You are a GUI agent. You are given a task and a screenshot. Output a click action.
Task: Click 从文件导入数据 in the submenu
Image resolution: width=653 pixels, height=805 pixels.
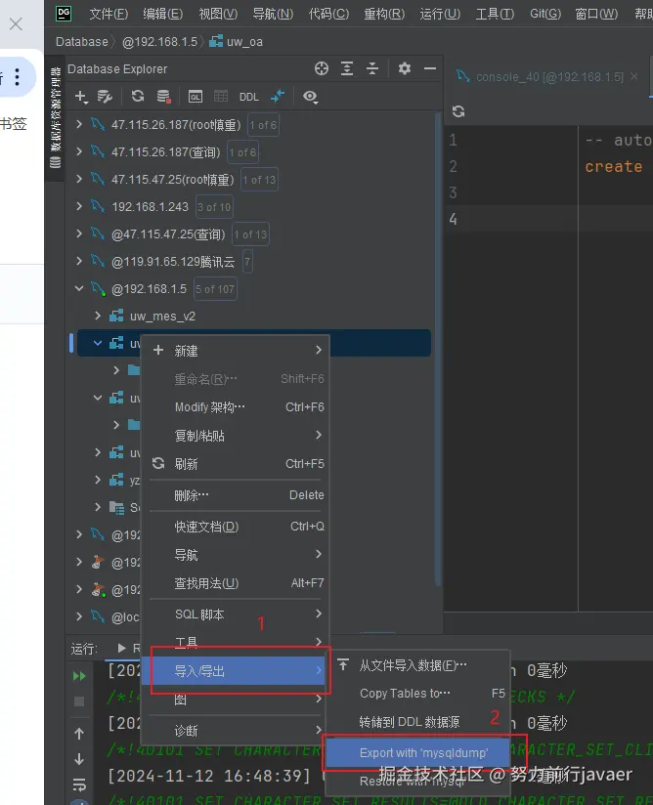point(418,665)
